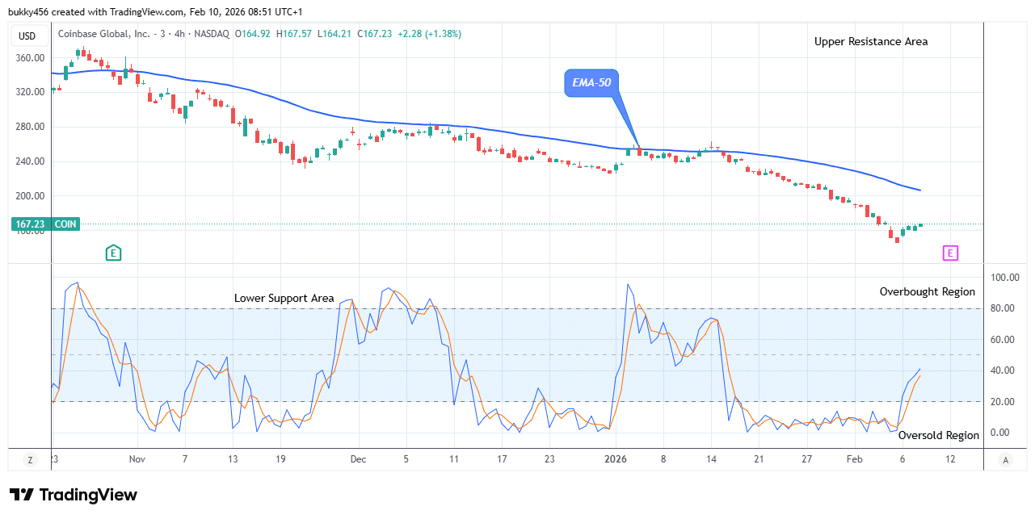This screenshot has width=1035, height=519.
Task: Select the Upper Resistance Area text annotation
Action: pos(870,41)
